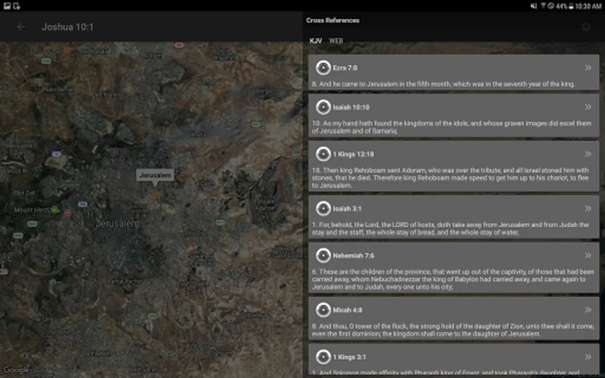This screenshot has width=605, height=378.
Task: Click the orange map marker under the Jerusalem label
Action: 156,194
